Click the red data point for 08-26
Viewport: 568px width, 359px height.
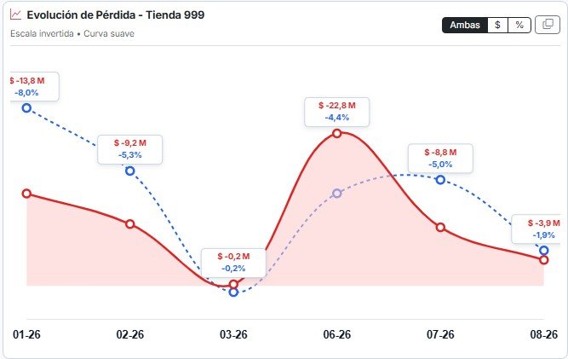(543, 259)
